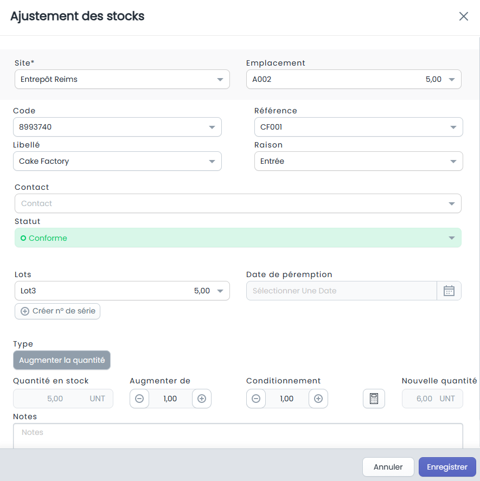Click minus icon under Conditionnement

[x=256, y=399]
